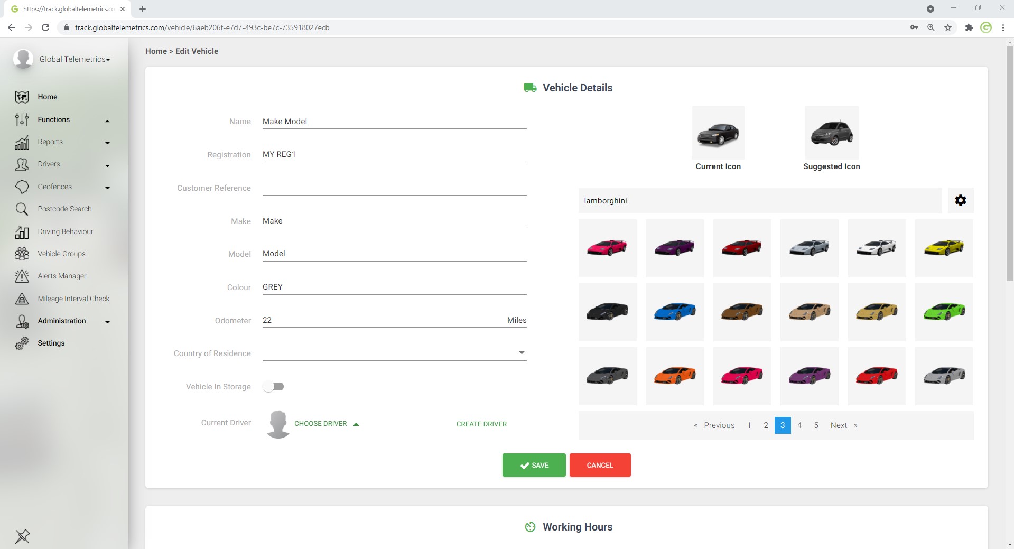Select the lime green Lamborghini icon

coord(944,312)
